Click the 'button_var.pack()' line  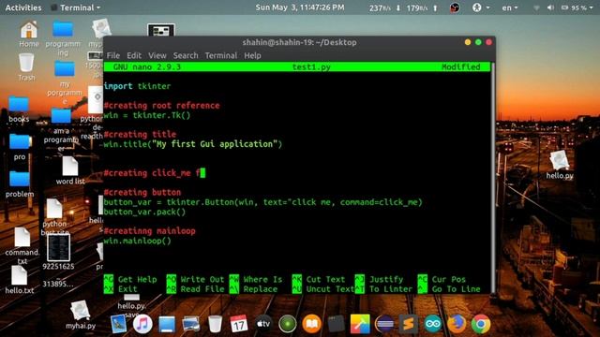point(144,212)
